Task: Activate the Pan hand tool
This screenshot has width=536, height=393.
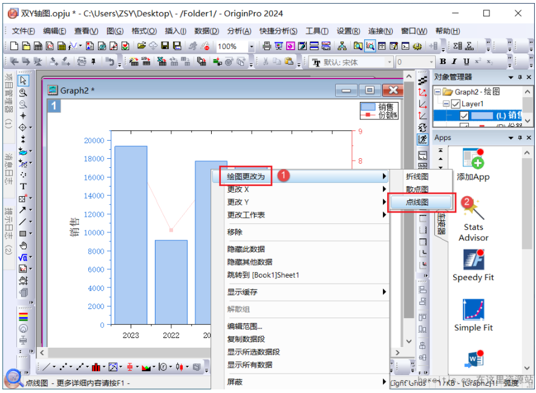Action: (23, 245)
